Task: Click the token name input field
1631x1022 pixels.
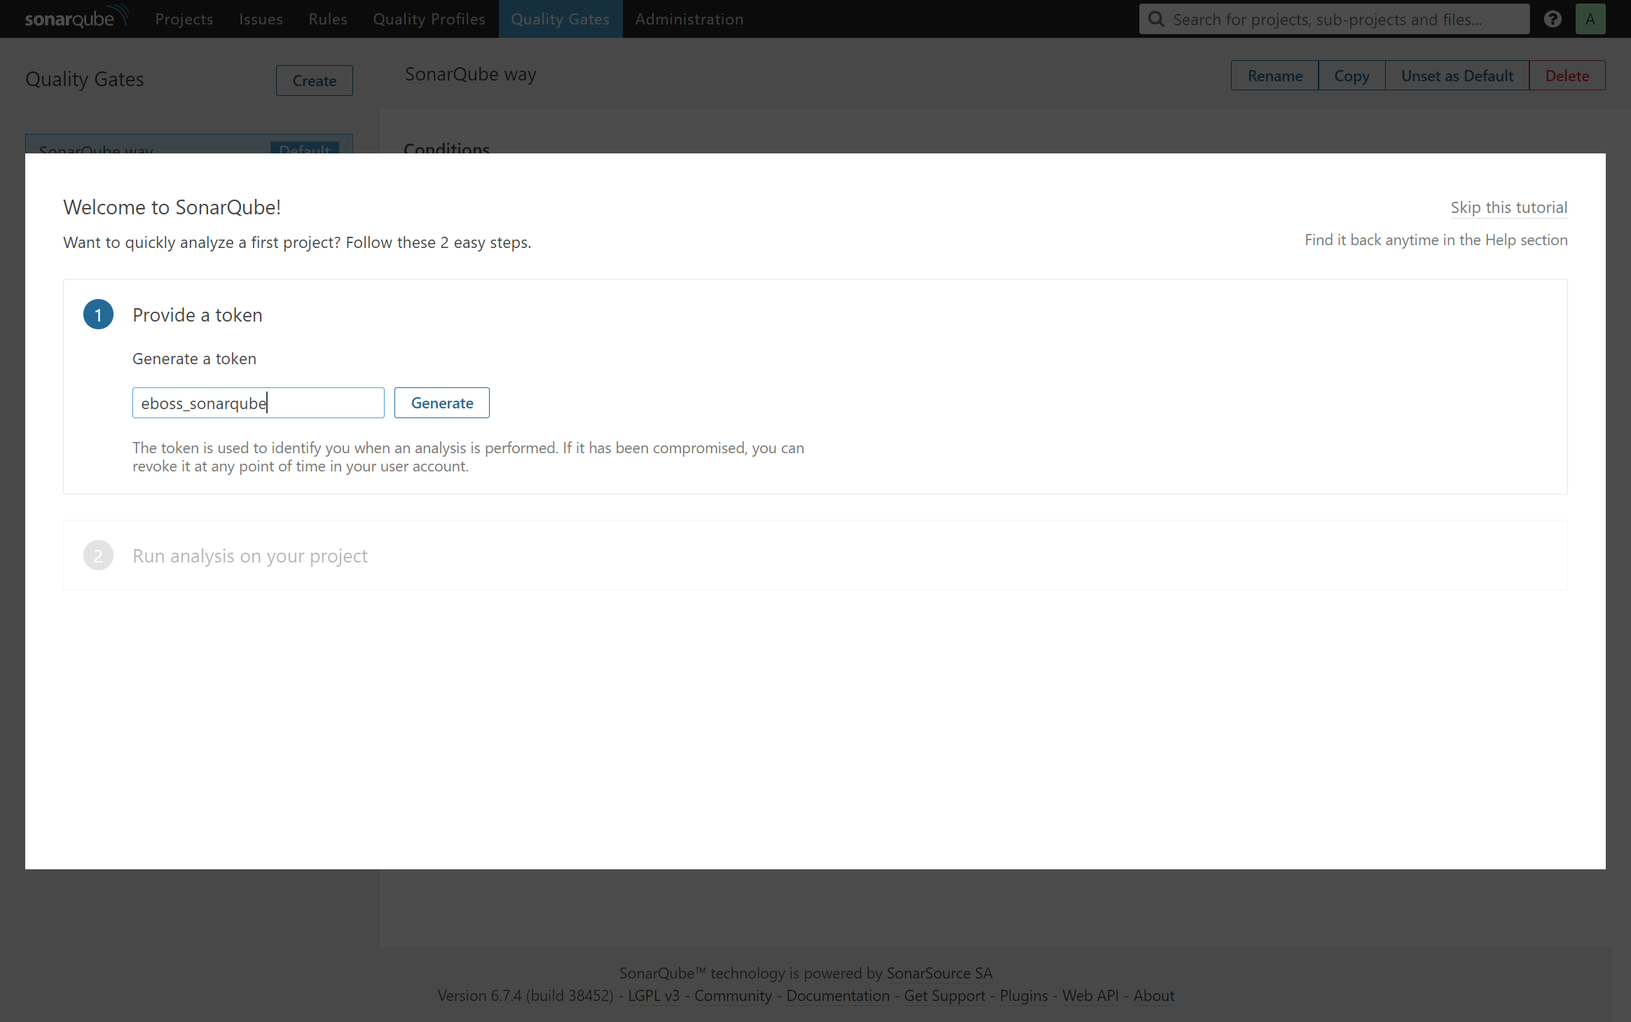Action: coord(259,403)
